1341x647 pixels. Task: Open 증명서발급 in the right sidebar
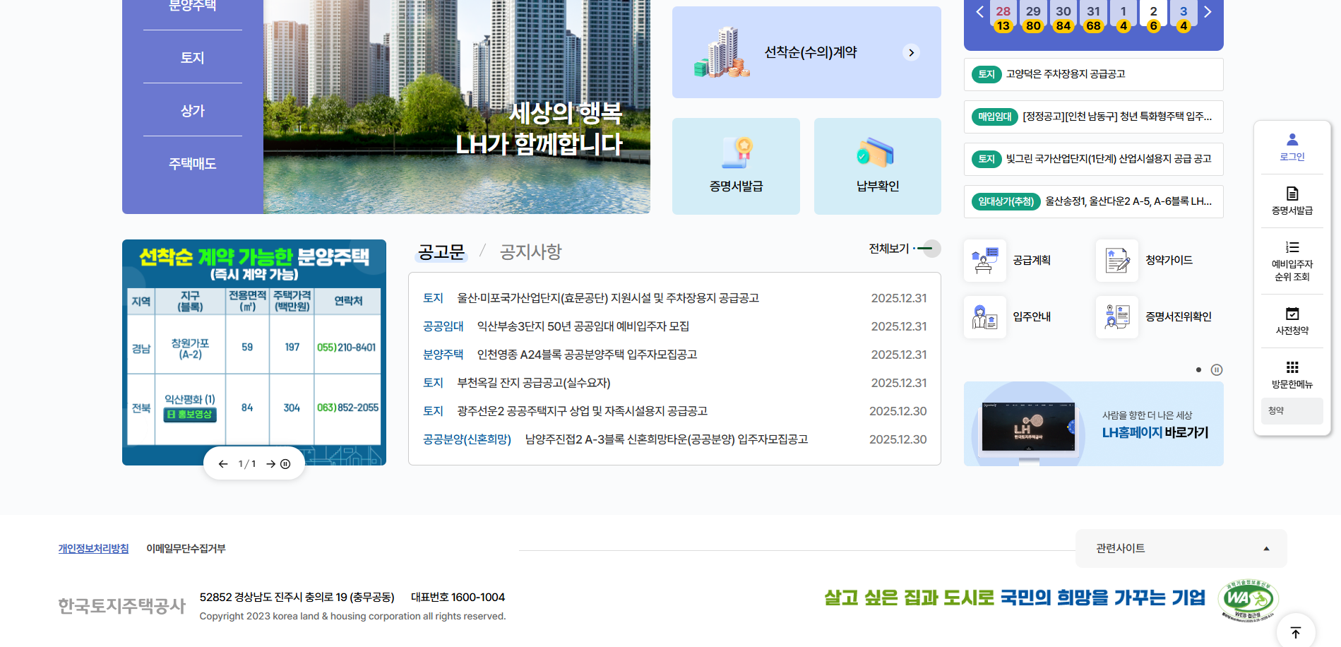tap(1292, 201)
